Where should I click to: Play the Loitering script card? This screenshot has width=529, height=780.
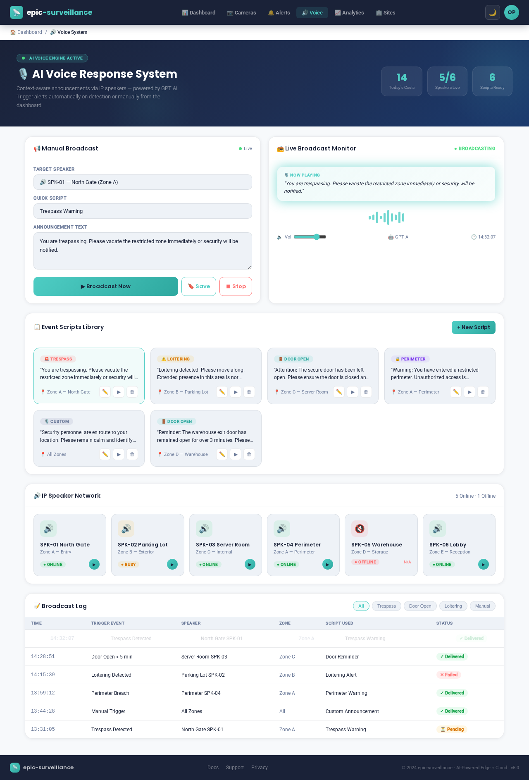click(x=236, y=392)
